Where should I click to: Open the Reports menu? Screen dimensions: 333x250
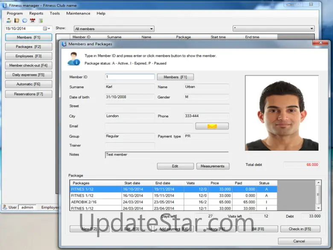click(x=36, y=13)
